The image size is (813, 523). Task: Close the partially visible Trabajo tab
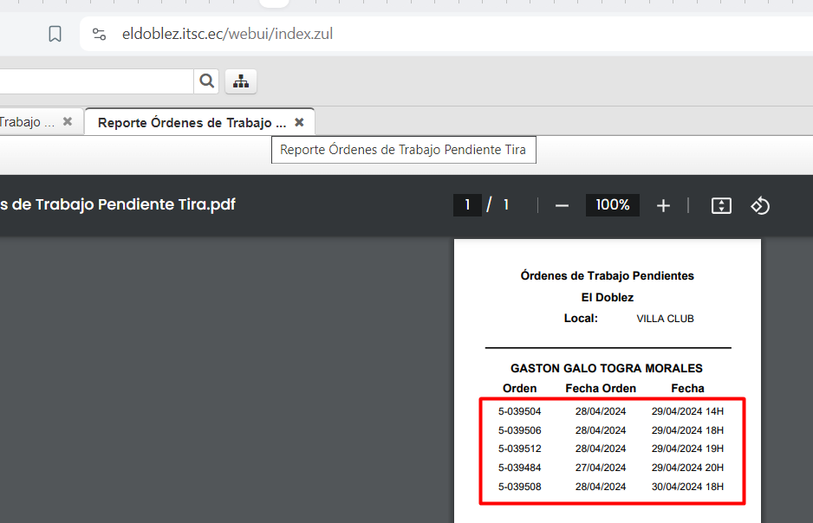coord(68,122)
